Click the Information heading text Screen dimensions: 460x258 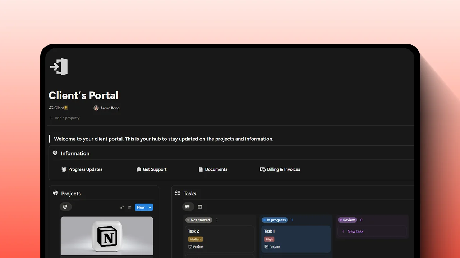(x=75, y=153)
